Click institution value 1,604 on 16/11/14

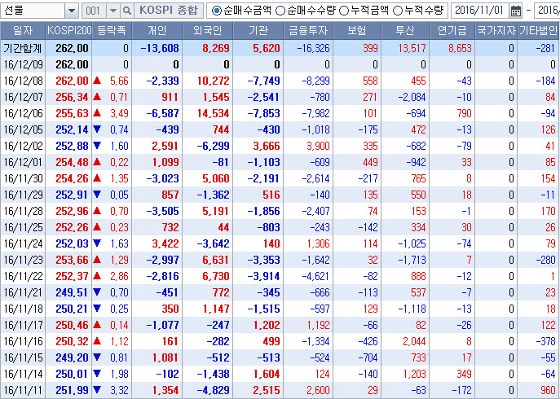267,374
